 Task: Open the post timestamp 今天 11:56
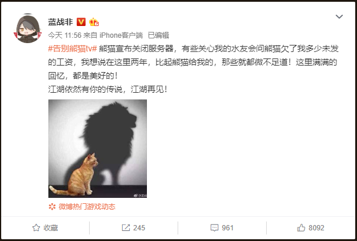[x=65, y=35]
